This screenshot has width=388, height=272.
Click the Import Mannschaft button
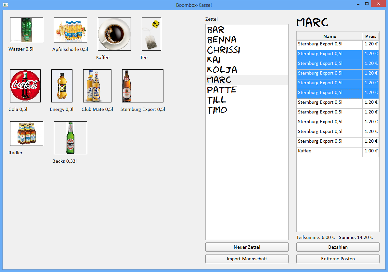(x=247, y=259)
